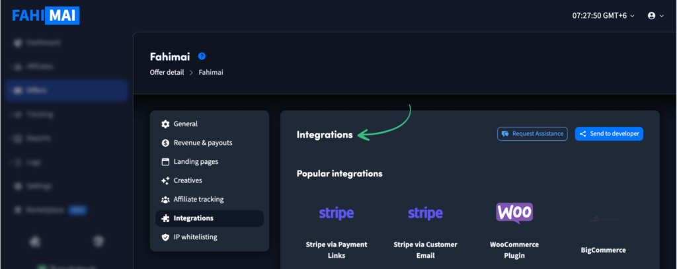Click the Request Assistance button
Viewport: 677px width, 269px height.
coord(532,134)
